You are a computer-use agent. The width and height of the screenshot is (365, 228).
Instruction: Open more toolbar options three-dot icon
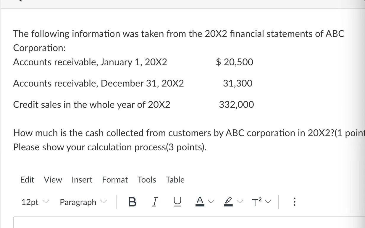[x=294, y=202]
